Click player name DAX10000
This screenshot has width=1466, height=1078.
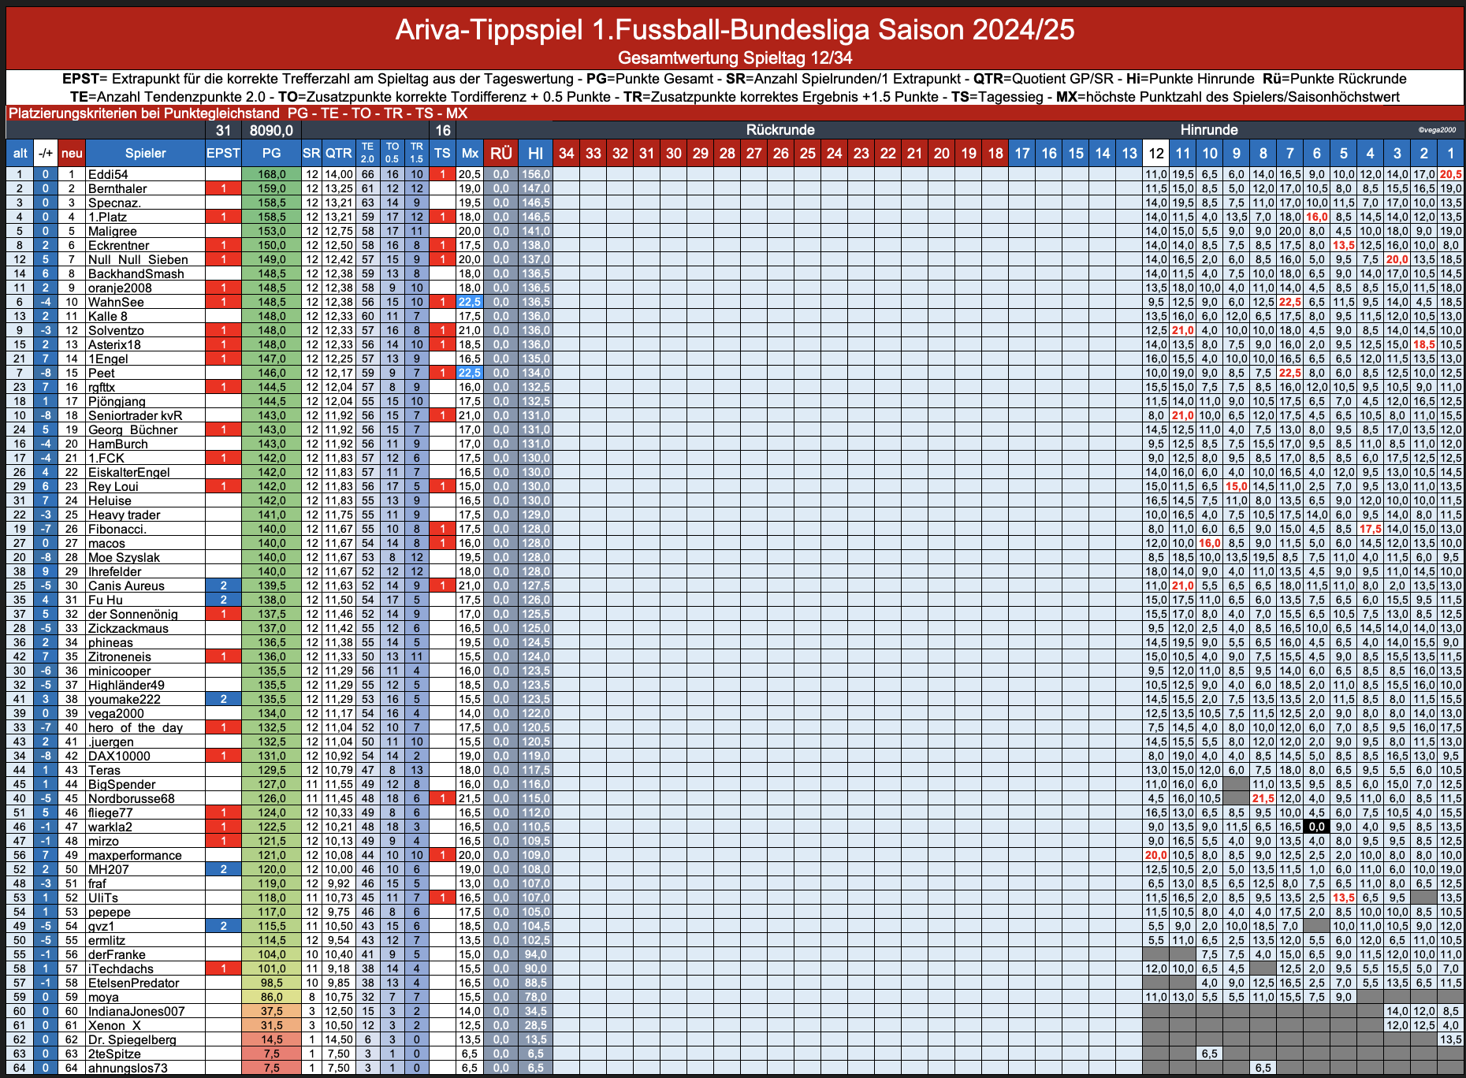click(119, 756)
